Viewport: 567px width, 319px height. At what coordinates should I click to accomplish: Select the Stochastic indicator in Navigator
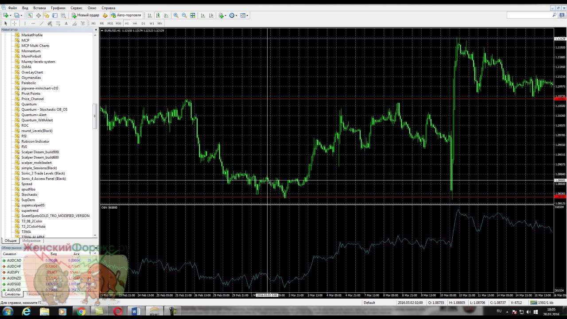29,195
